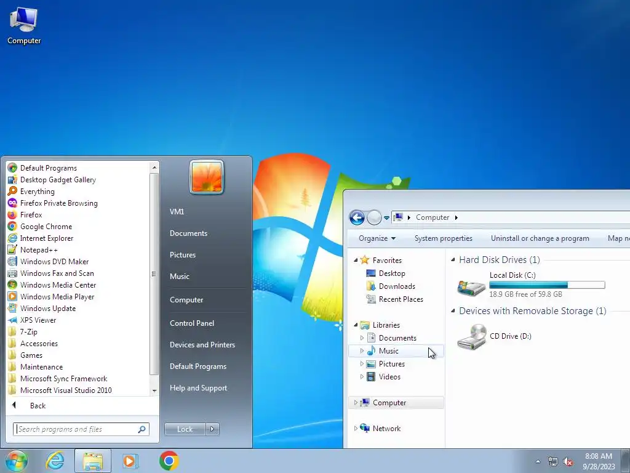Open XPS Viewer
The height and width of the screenshot is (473, 630).
(38, 320)
